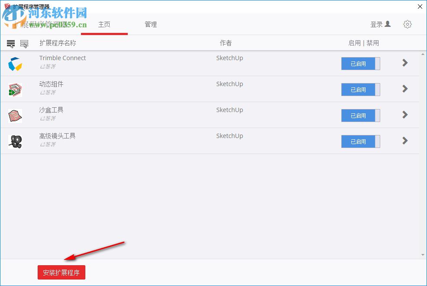Click the 沙盒工具 extension icon
Viewport: 427px width, 286px height.
tap(15, 115)
